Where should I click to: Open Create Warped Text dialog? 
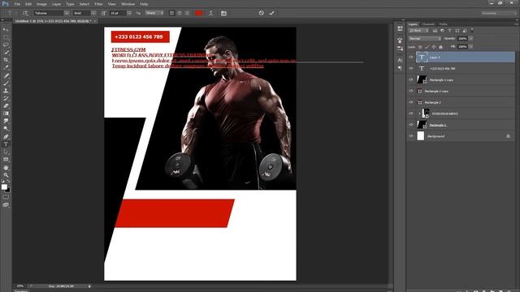pyautogui.click(x=210, y=13)
